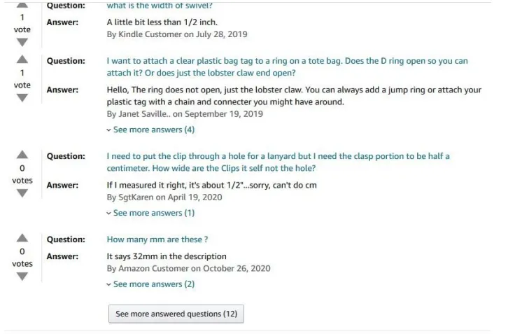The image size is (508, 334).
Task: Upvote the D ring tote bag question
Action: 22,59
